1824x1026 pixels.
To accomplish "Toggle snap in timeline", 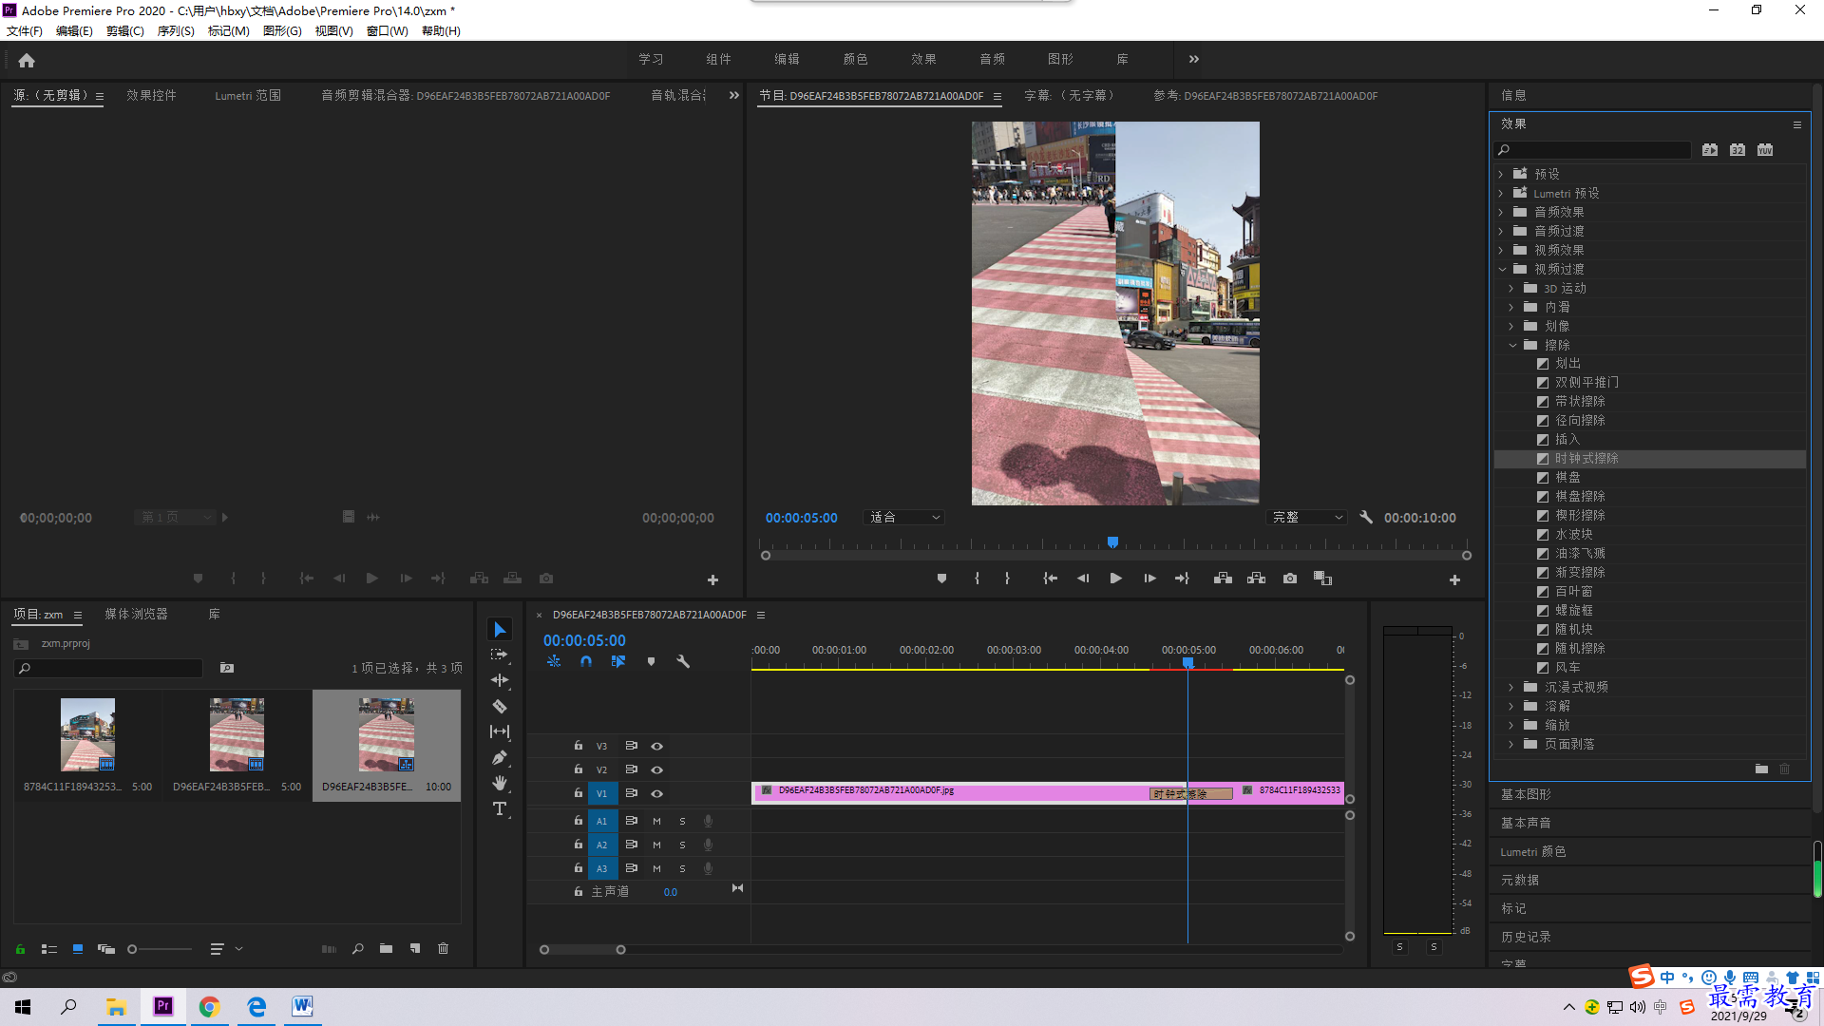I will click(586, 661).
